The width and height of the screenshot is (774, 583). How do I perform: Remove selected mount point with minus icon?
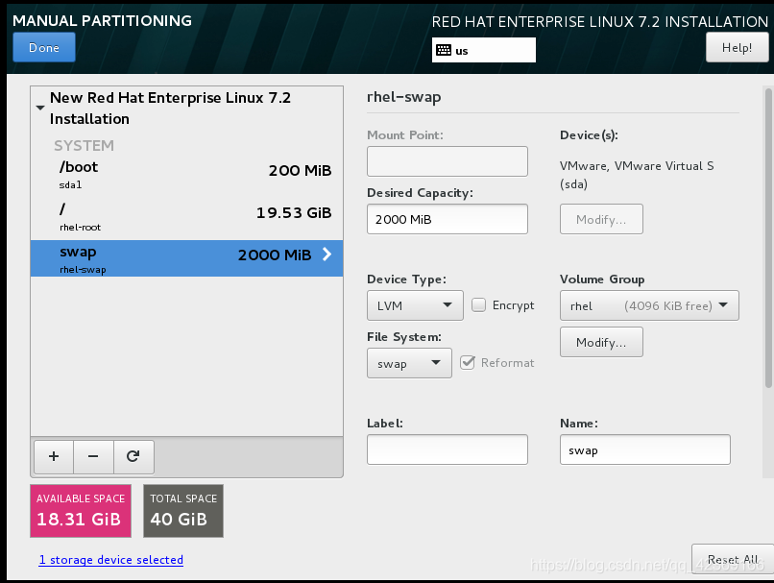pyautogui.click(x=93, y=456)
